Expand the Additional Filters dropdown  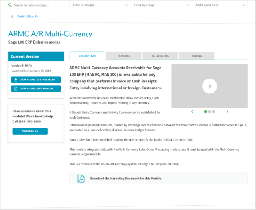tap(220, 5)
